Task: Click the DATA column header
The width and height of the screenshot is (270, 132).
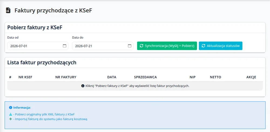Action: (112, 77)
